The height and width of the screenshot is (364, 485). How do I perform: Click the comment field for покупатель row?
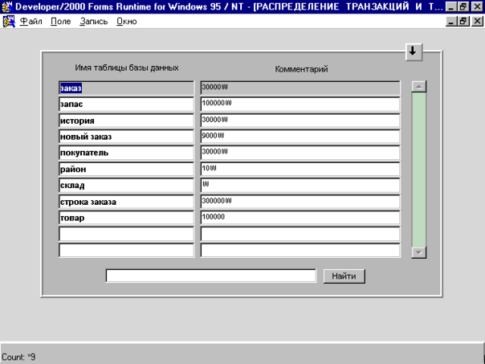[x=300, y=153]
